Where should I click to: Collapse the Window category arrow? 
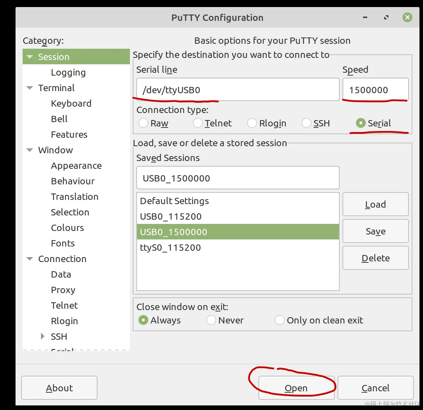[x=30, y=150]
